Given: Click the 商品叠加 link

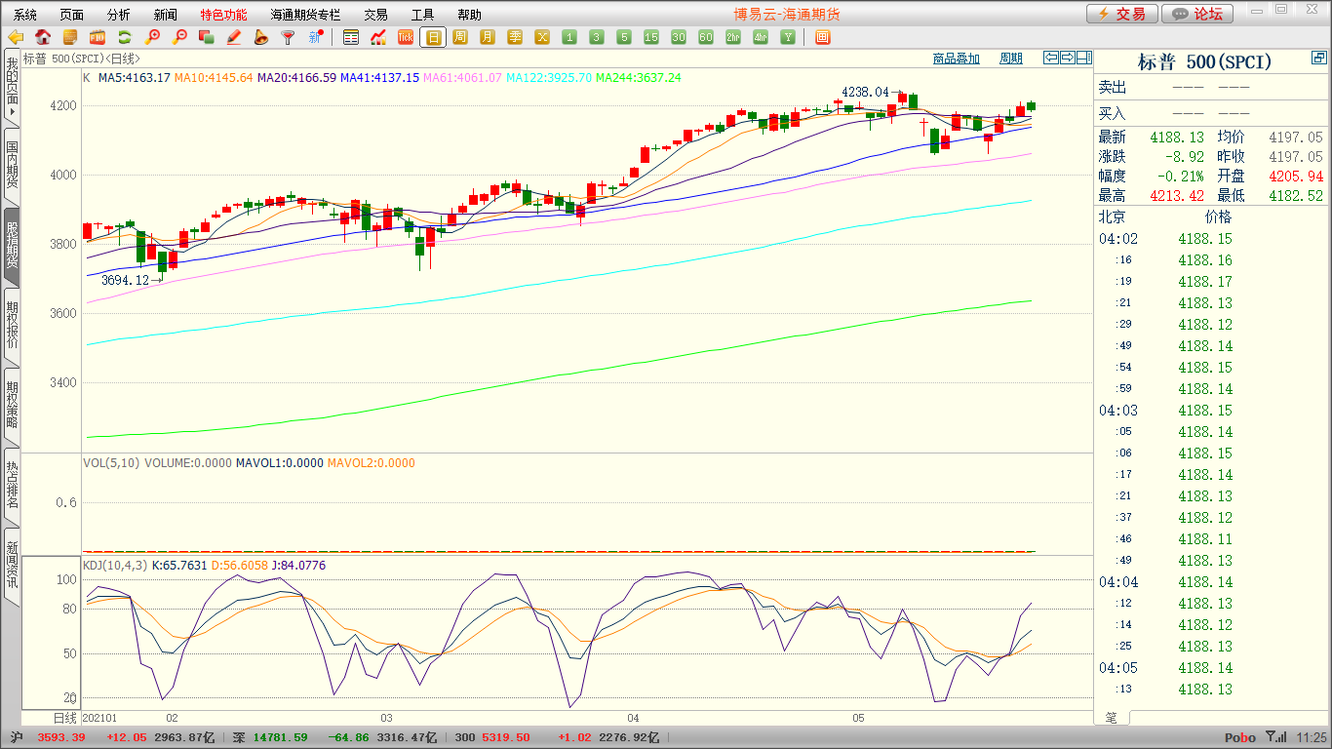Looking at the screenshot, I should tap(956, 59).
